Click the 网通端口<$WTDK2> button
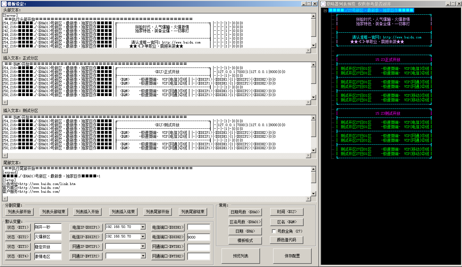Image resolution: width=462 pixels, height=267 pixels. point(168,256)
